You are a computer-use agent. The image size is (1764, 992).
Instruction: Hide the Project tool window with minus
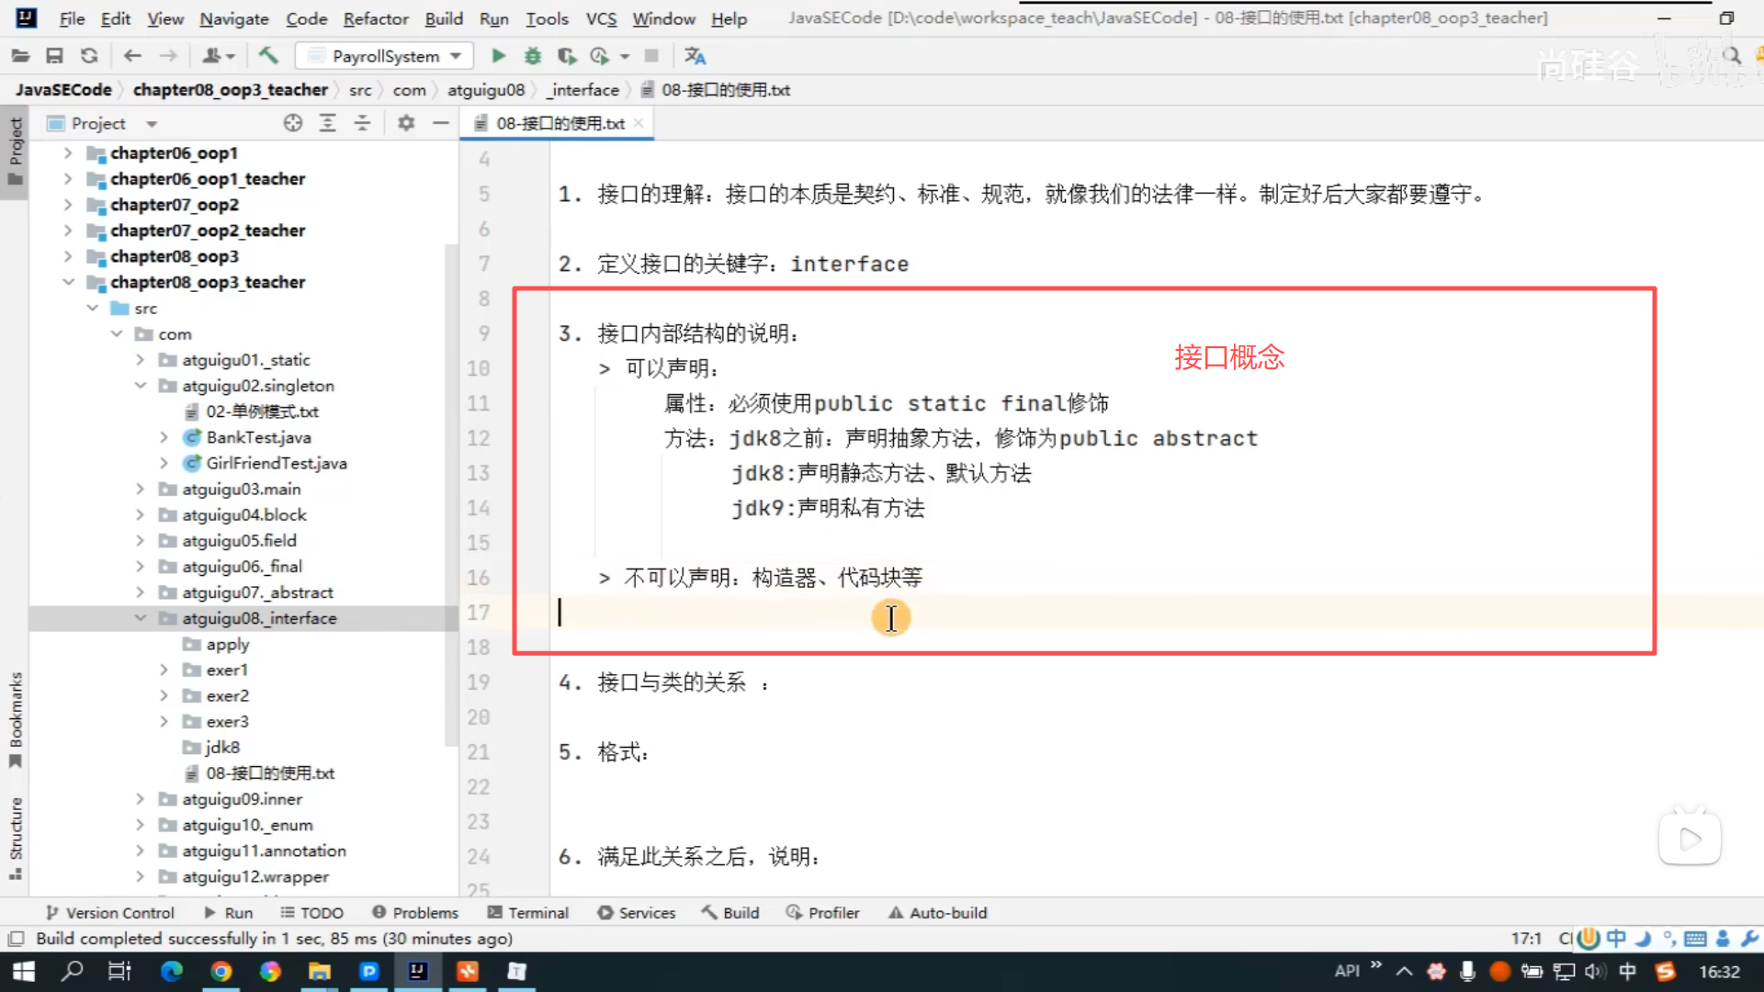[441, 123]
